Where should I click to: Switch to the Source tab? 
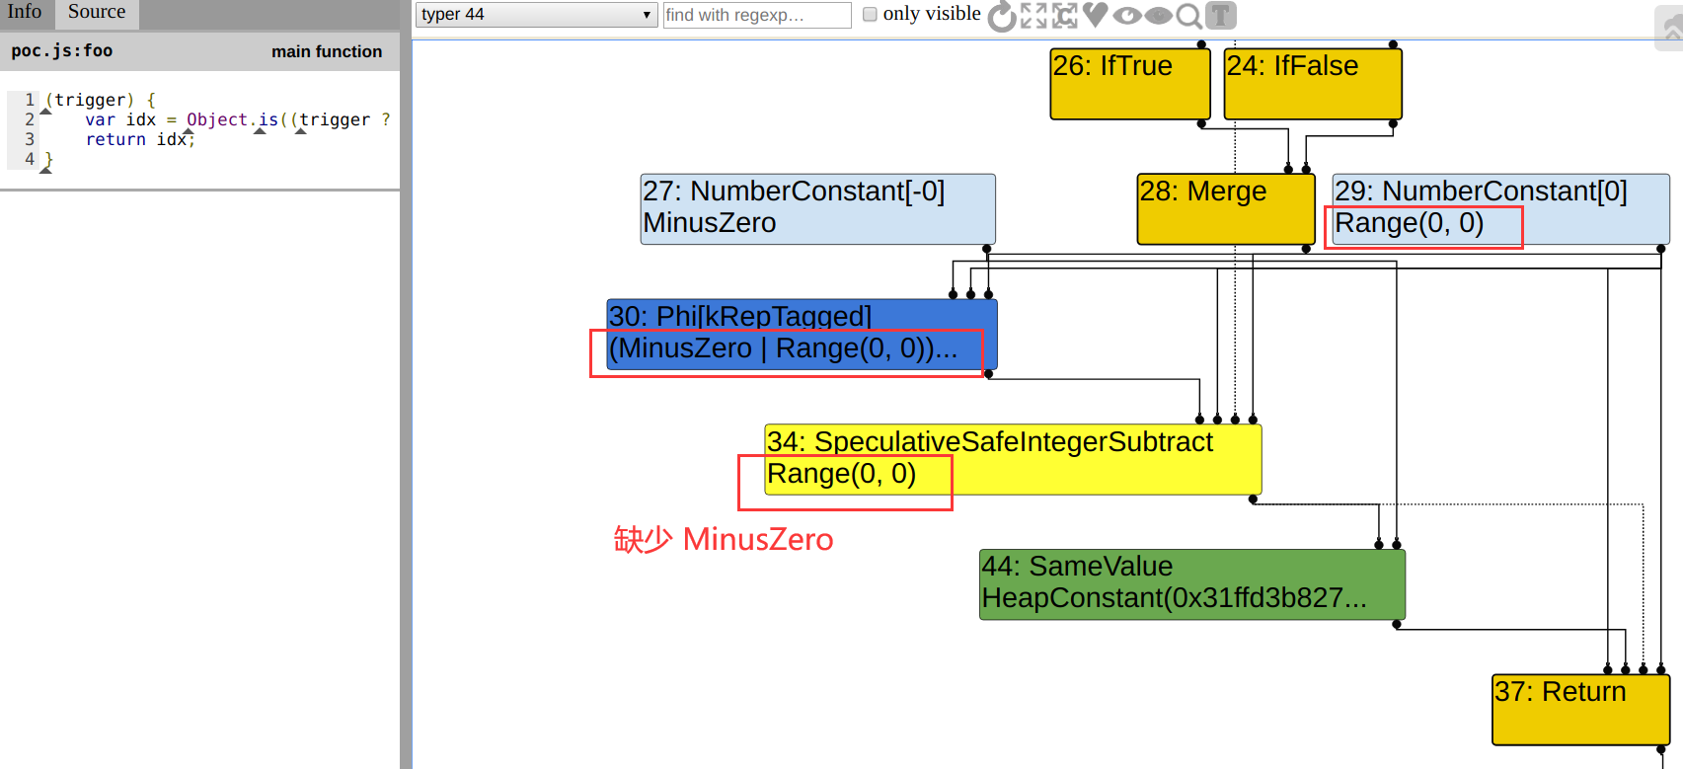point(97,12)
